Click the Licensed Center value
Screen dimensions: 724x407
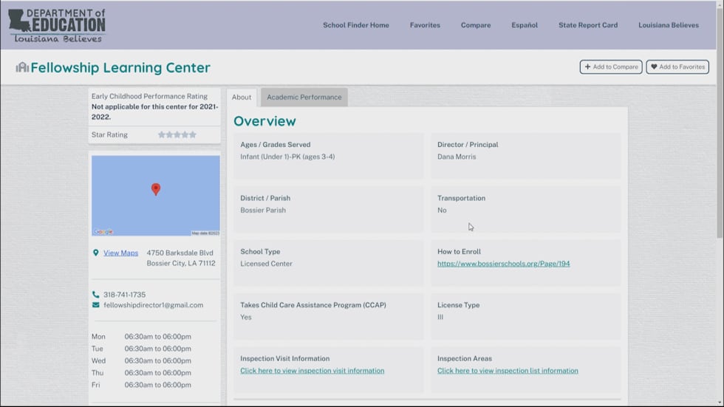tap(266, 264)
